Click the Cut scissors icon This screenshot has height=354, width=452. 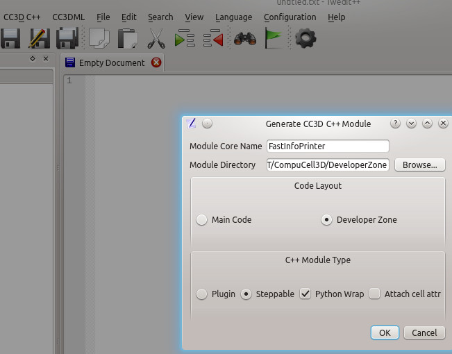(x=156, y=38)
